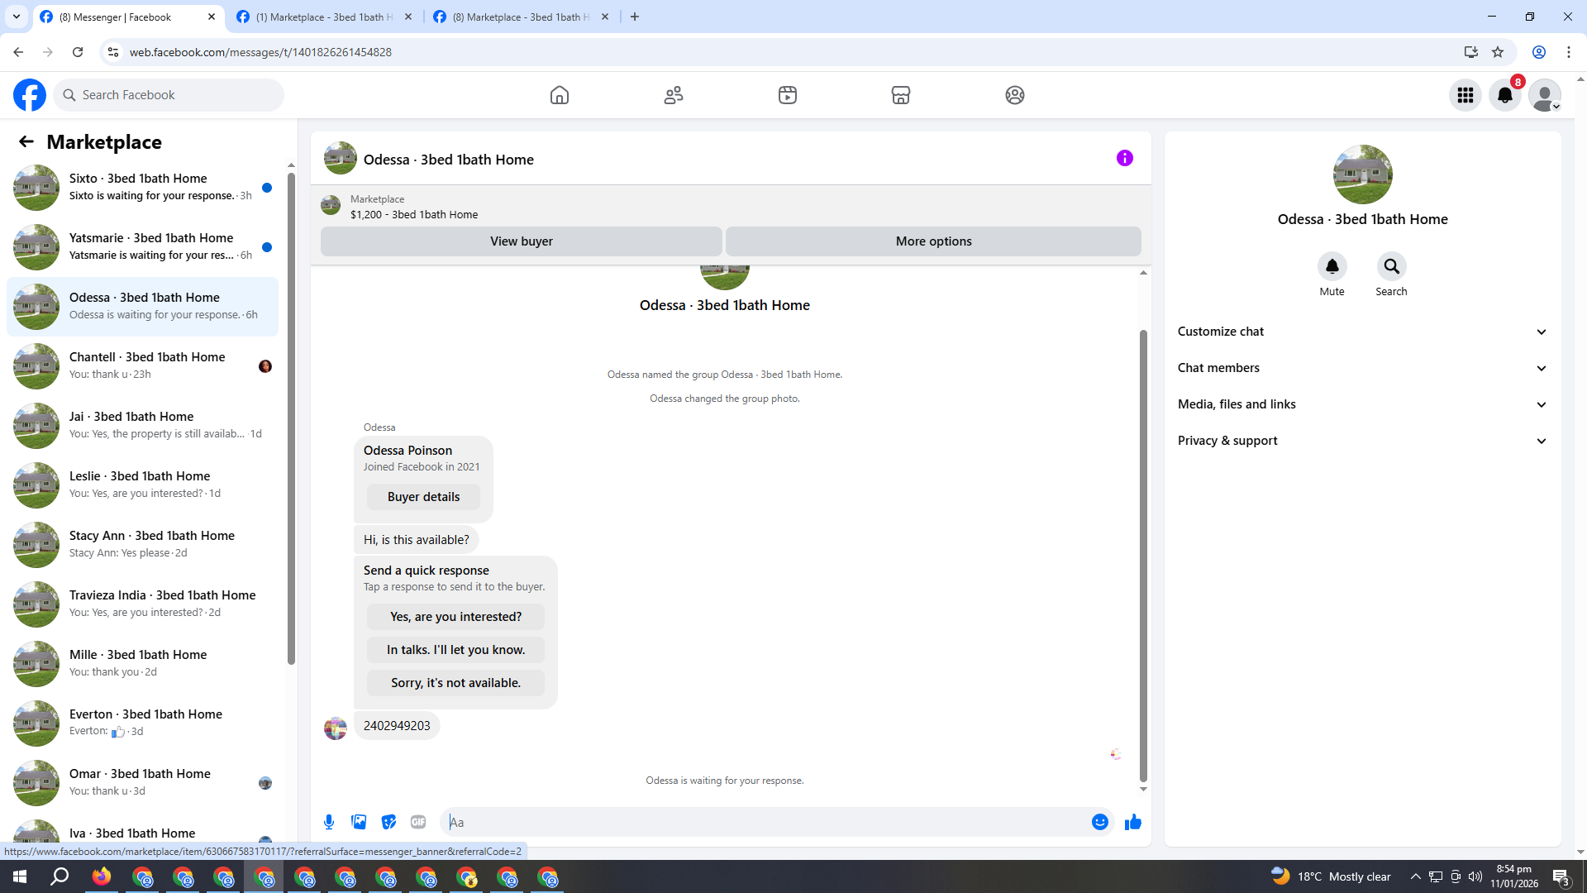Send a voice clip using the microphone
This screenshot has width=1587, height=893.
[x=329, y=822]
